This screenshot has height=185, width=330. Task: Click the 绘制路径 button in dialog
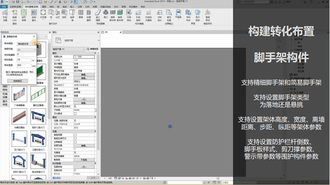pyautogui.click(x=18, y=81)
